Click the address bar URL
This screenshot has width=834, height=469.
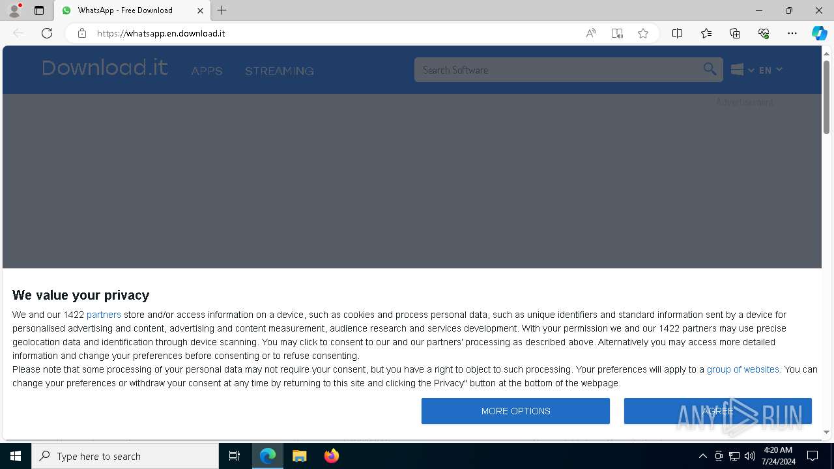161,33
